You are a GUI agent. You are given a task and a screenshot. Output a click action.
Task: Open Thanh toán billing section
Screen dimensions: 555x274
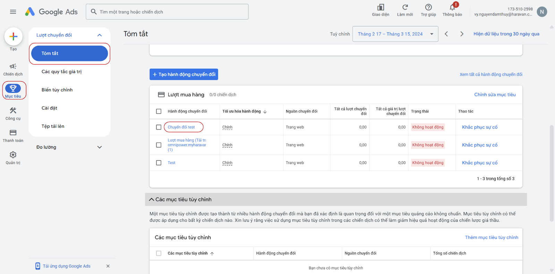coord(13,136)
